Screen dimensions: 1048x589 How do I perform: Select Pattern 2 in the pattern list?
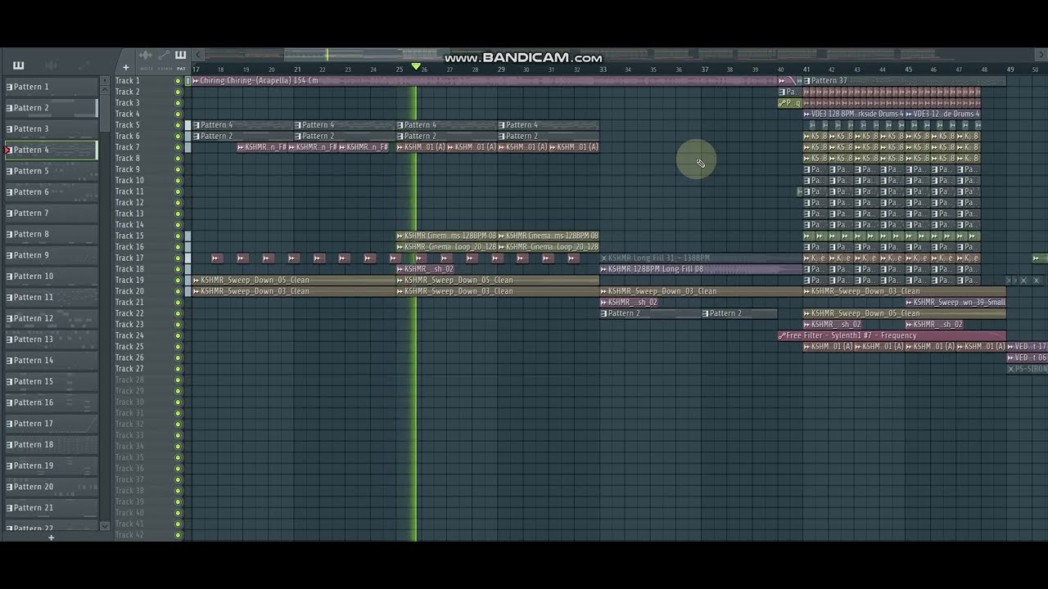[x=51, y=108]
